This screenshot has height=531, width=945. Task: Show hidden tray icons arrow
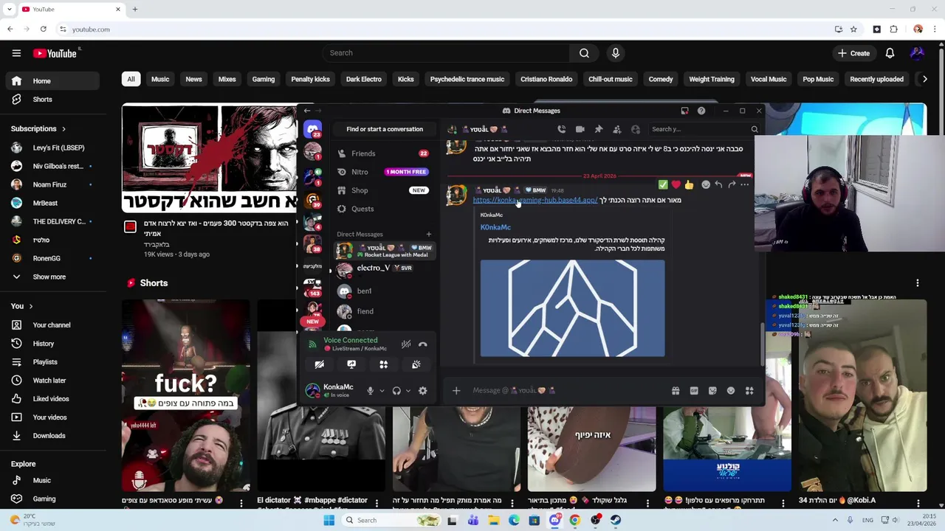[x=835, y=521]
